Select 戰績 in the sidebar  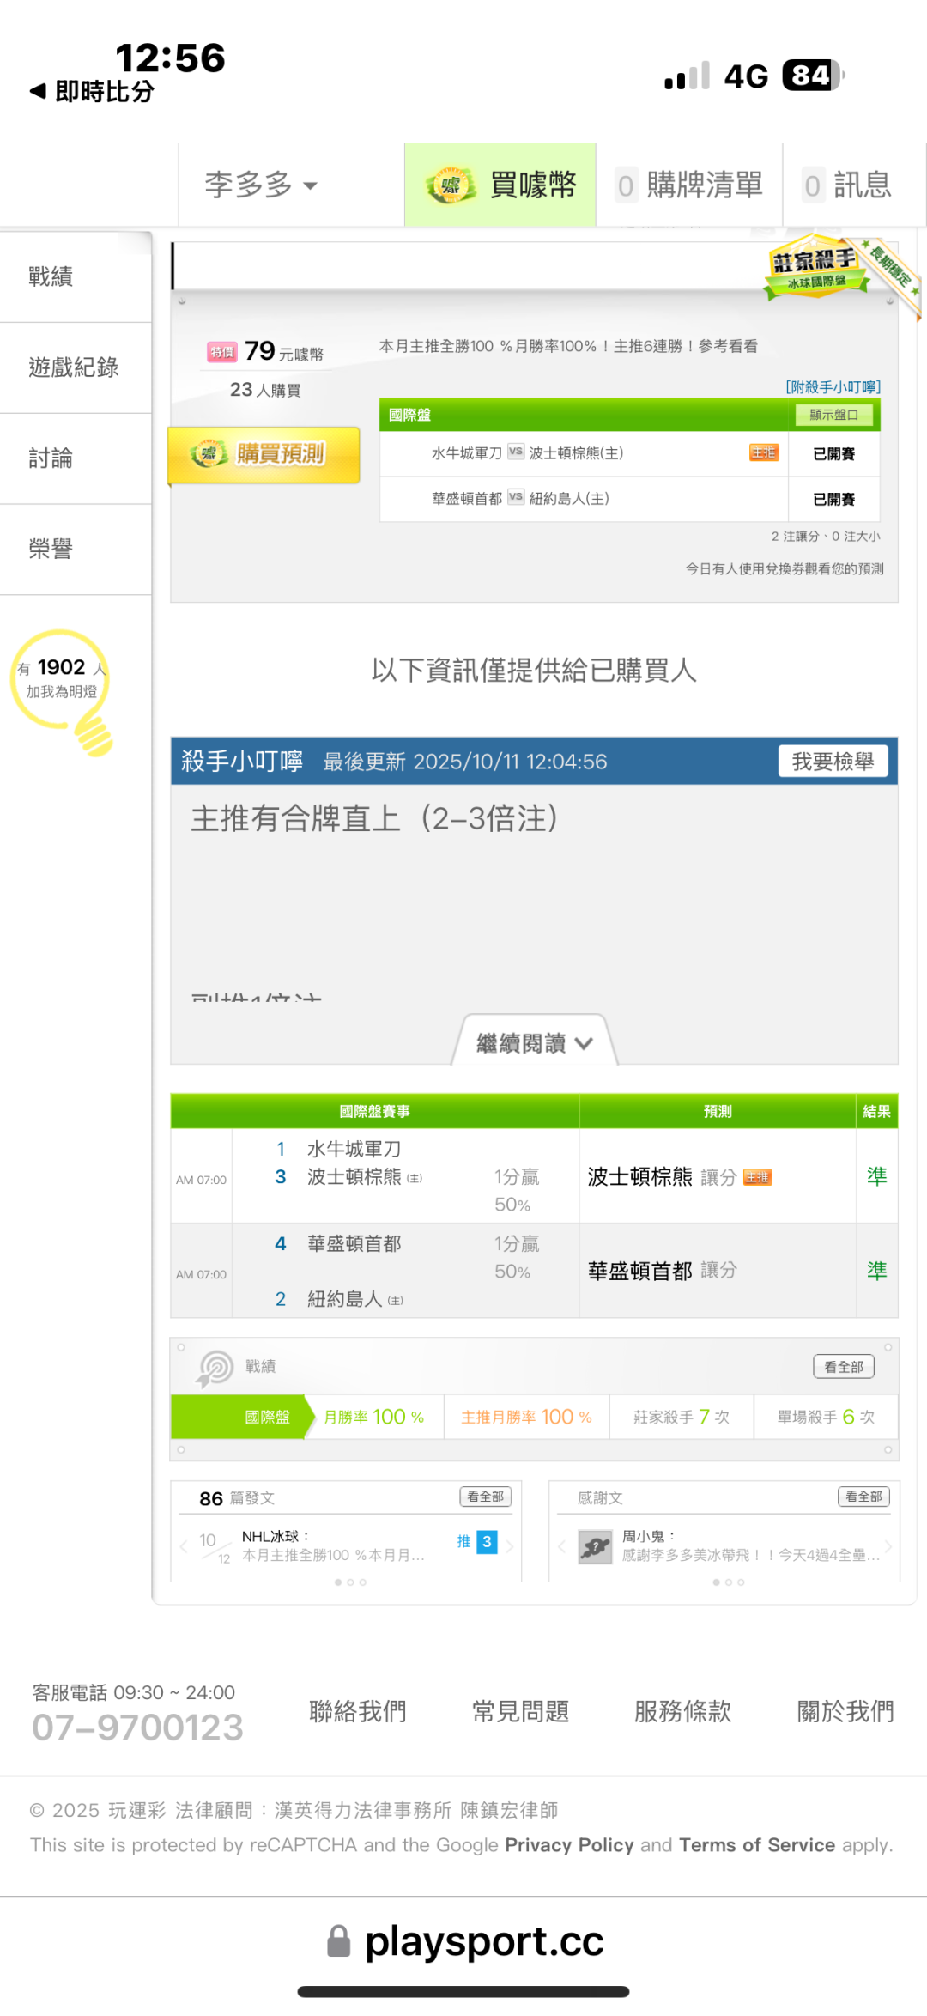coord(76,276)
